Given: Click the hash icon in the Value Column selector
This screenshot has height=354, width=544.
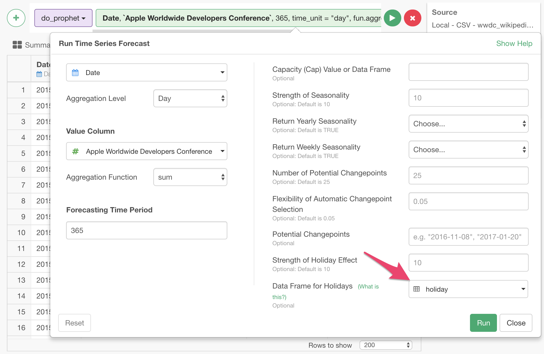Looking at the screenshot, I should (x=75, y=151).
